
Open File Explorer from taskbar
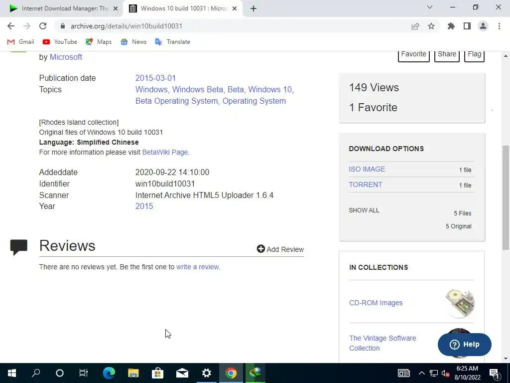[133, 373]
